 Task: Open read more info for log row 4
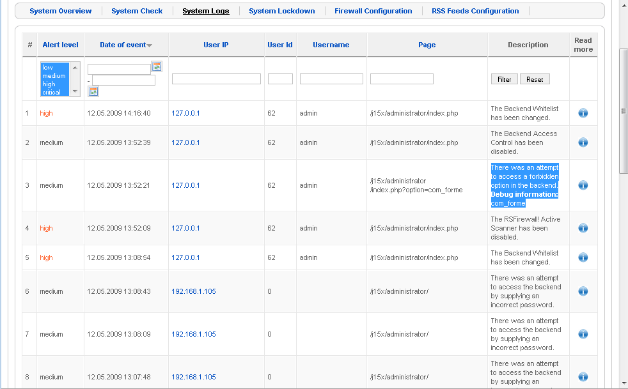click(583, 228)
